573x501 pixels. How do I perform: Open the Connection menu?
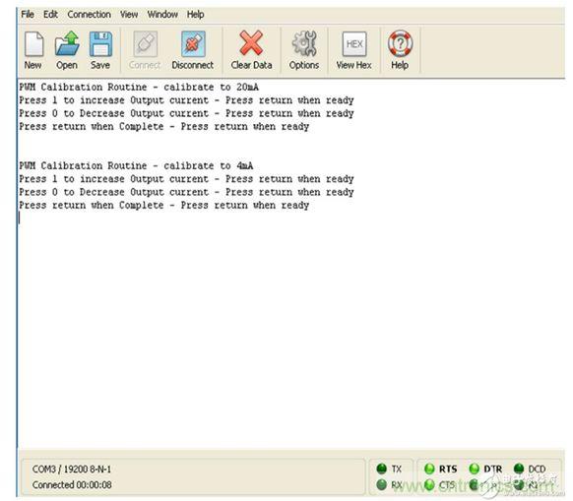coord(90,14)
